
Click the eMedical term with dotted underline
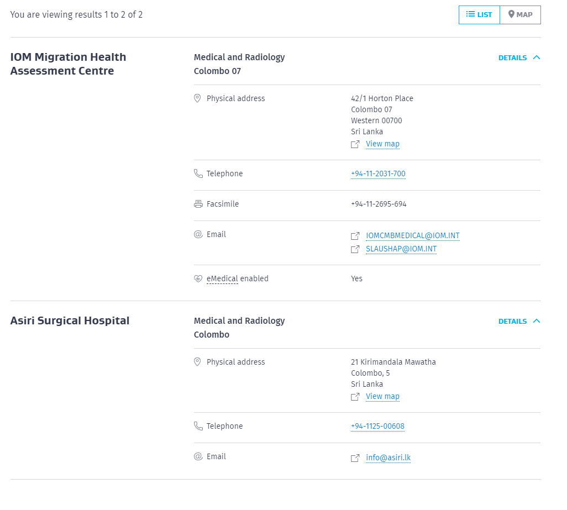pyautogui.click(x=222, y=279)
